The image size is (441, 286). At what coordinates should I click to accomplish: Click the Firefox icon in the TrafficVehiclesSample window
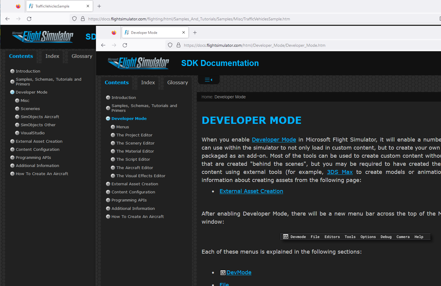(x=18, y=6)
